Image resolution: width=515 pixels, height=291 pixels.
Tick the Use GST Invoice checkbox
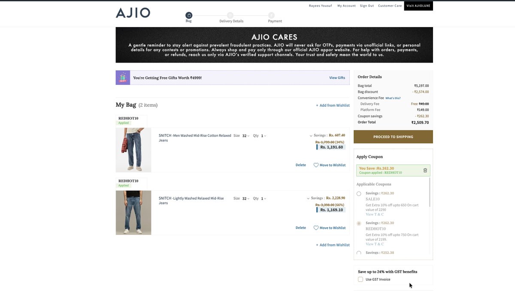coord(360,279)
